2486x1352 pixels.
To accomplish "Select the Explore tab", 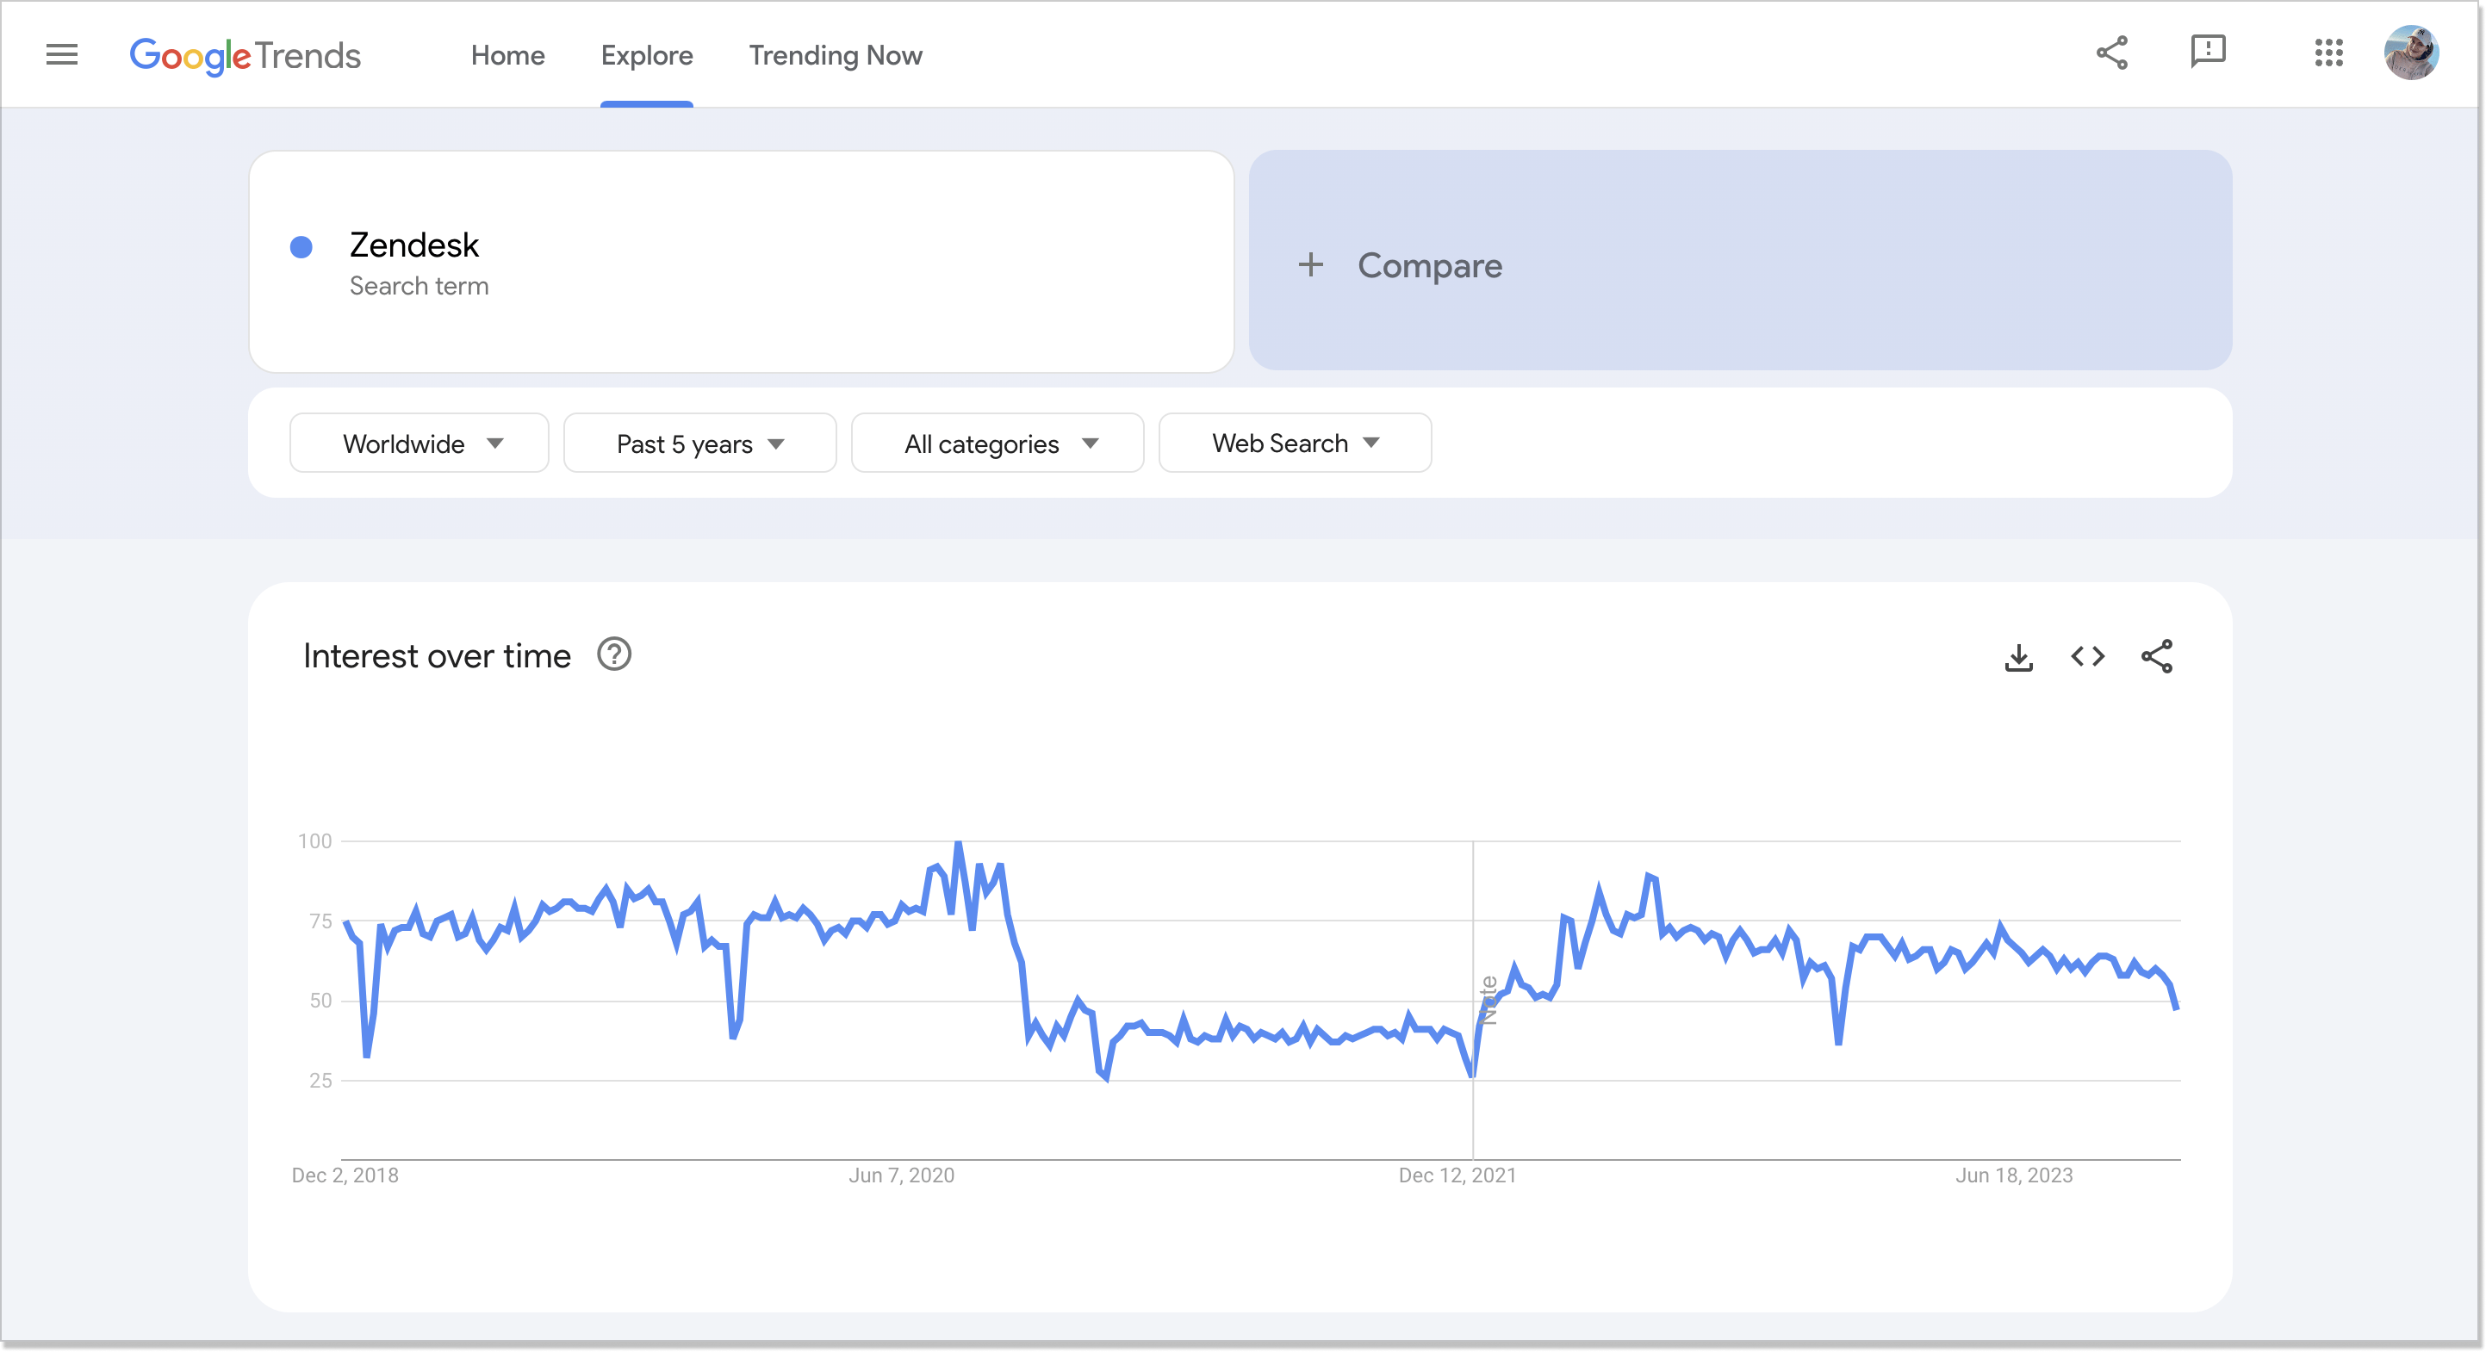I will coord(647,55).
